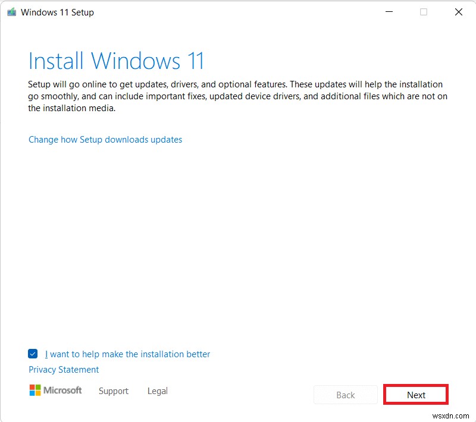Click the Back button
Viewport: 476px width, 422px height.
point(345,394)
